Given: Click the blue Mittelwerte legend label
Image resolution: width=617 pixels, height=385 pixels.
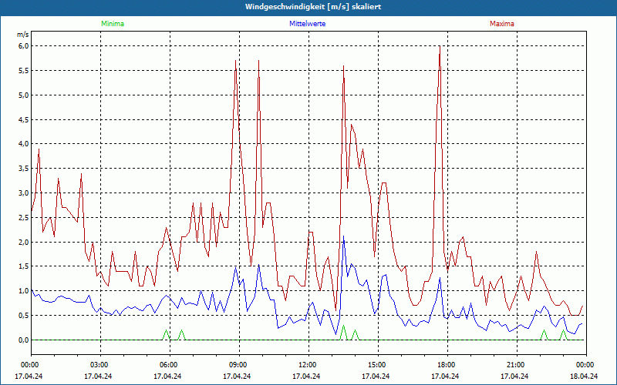Looking at the screenshot, I should click(306, 24).
